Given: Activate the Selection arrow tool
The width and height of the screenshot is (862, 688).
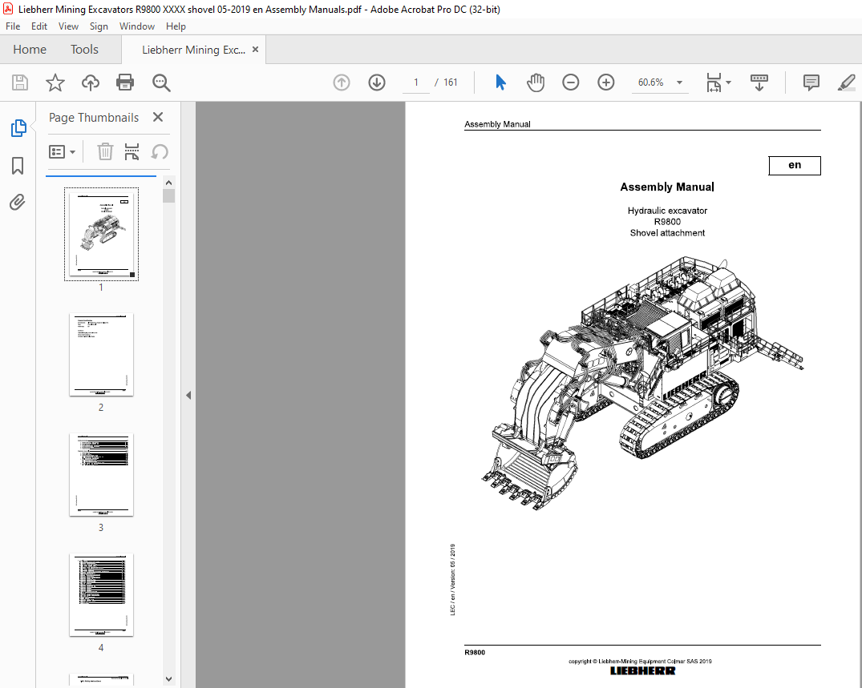Looking at the screenshot, I should tap(500, 82).
